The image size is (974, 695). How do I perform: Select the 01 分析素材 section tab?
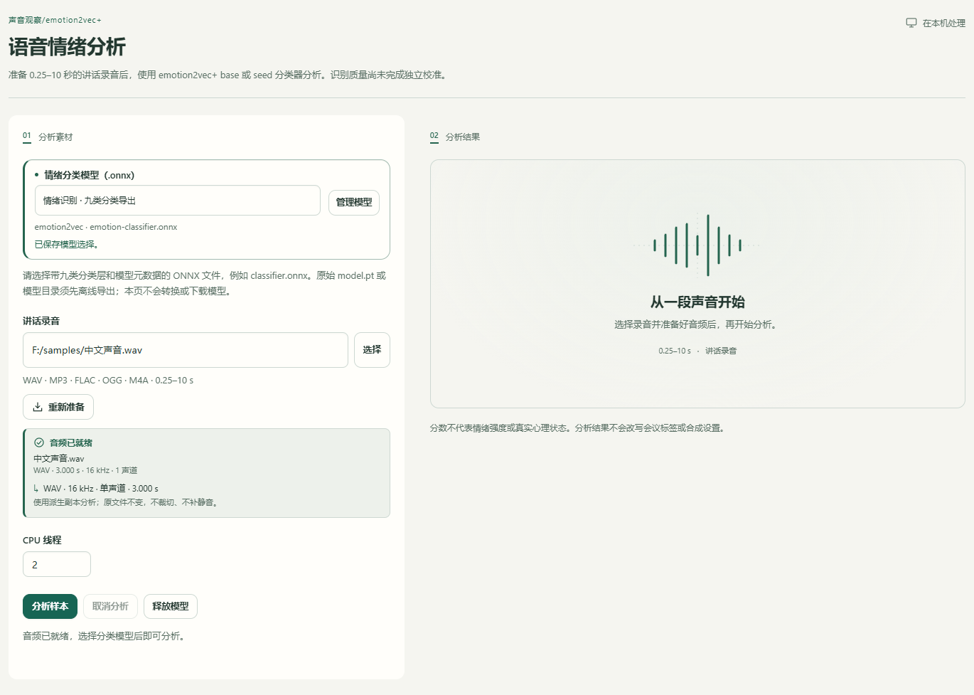click(x=48, y=137)
